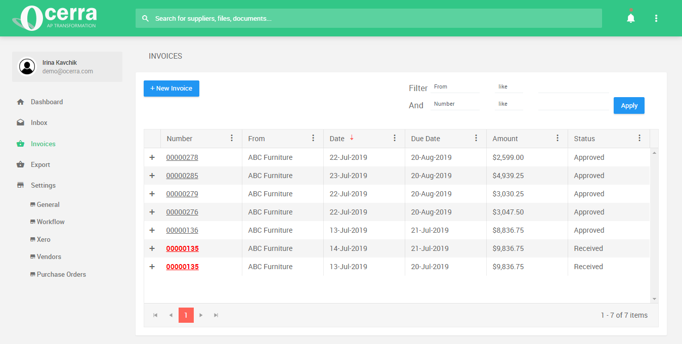The image size is (682, 344).
Task: Open invoice link 00000278
Action: point(182,157)
